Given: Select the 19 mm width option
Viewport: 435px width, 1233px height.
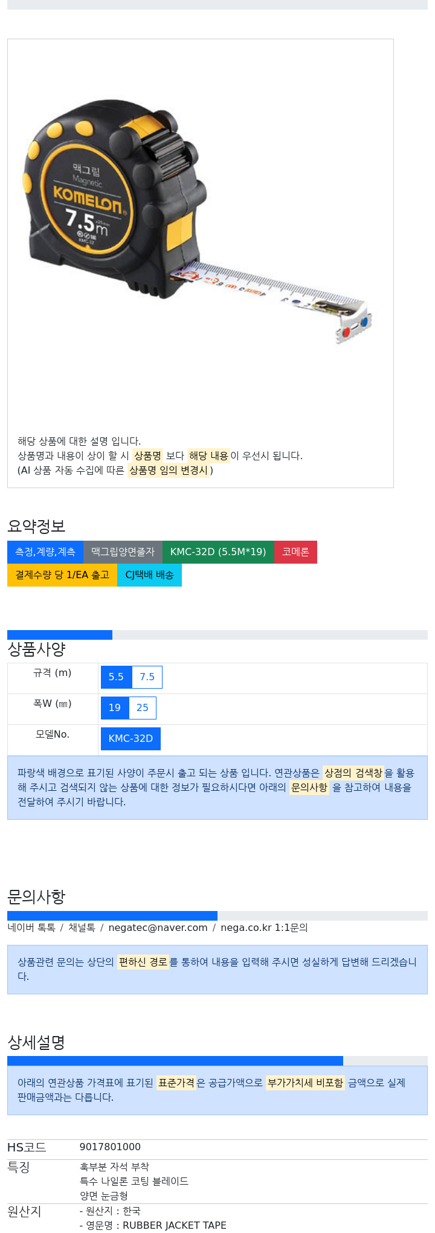Looking at the screenshot, I should tap(115, 708).
